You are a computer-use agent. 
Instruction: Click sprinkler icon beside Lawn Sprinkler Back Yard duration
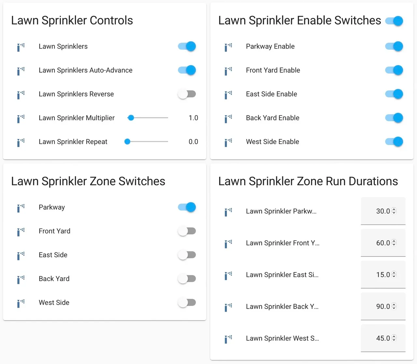click(228, 307)
